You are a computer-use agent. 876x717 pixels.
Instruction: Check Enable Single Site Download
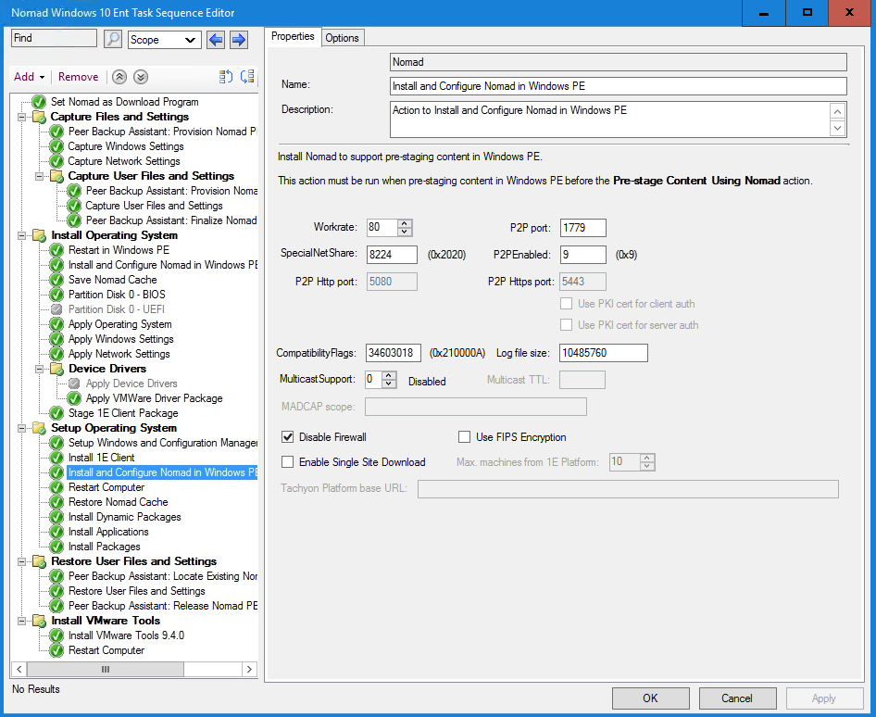[x=288, y=462]
